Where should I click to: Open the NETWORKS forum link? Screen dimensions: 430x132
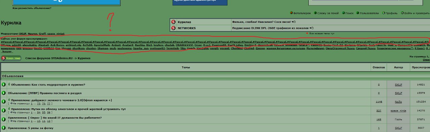[186, 28]
